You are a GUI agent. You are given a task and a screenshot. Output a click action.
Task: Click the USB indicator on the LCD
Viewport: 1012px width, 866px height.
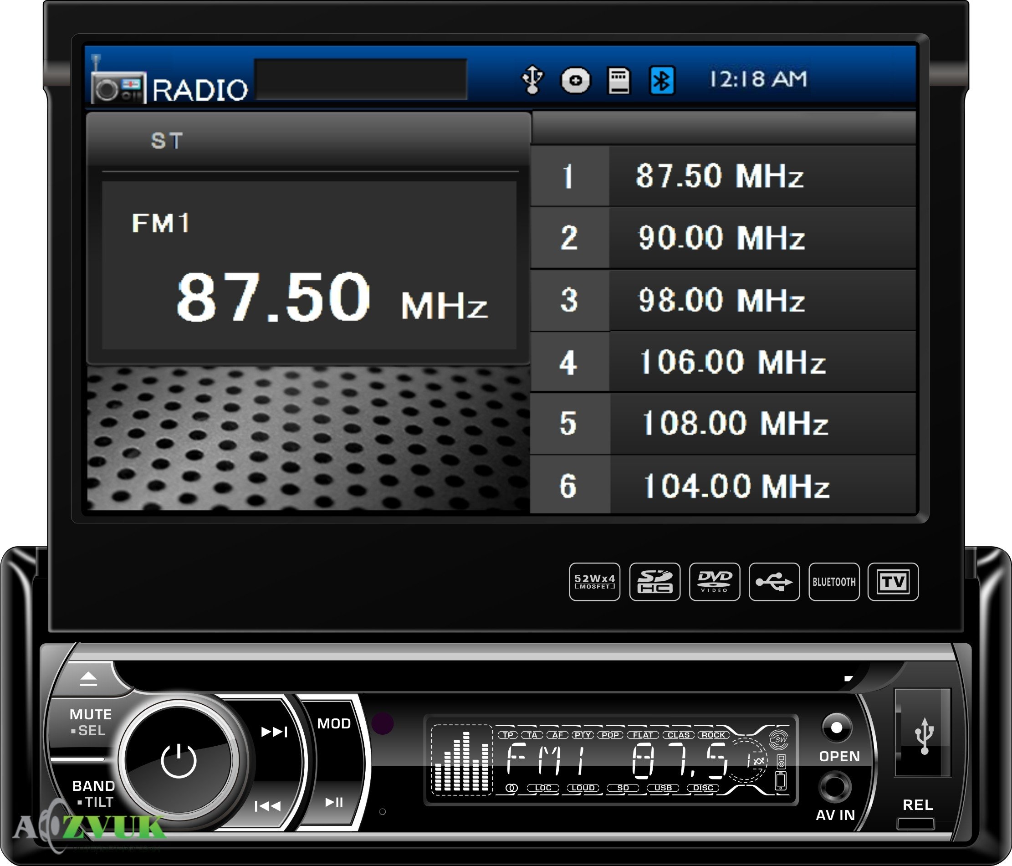pyautogui.click(x=663, y=788)
